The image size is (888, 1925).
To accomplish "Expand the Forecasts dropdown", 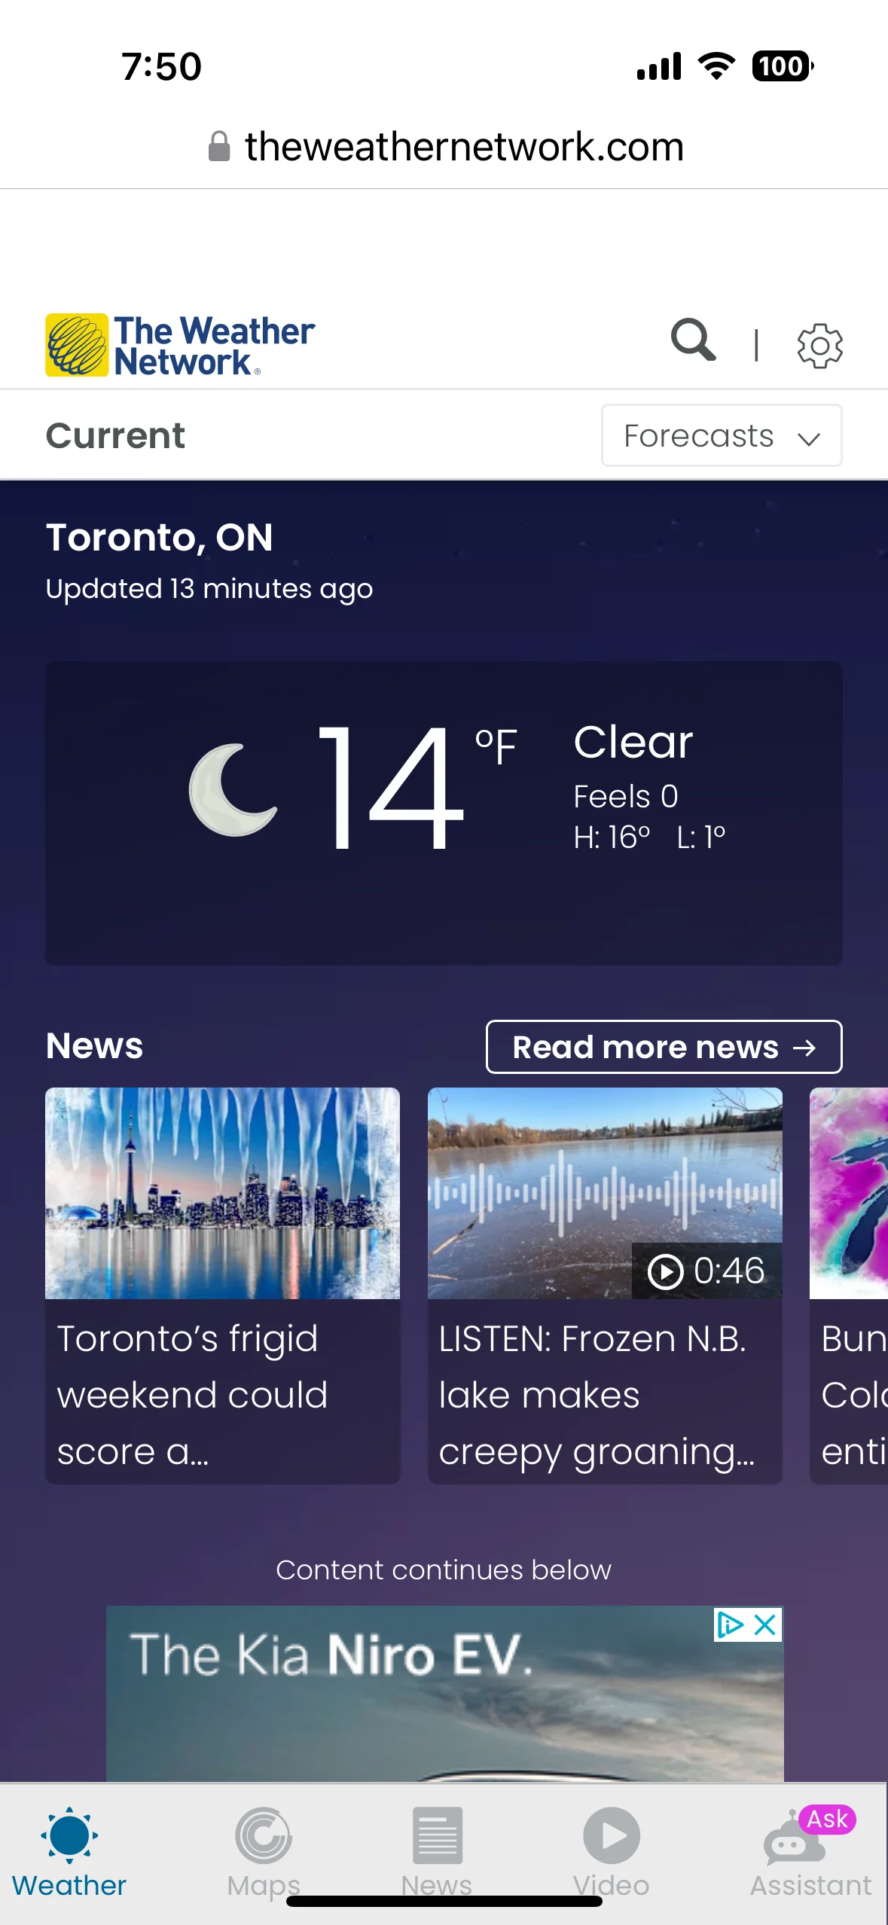I will coord(722,435).
